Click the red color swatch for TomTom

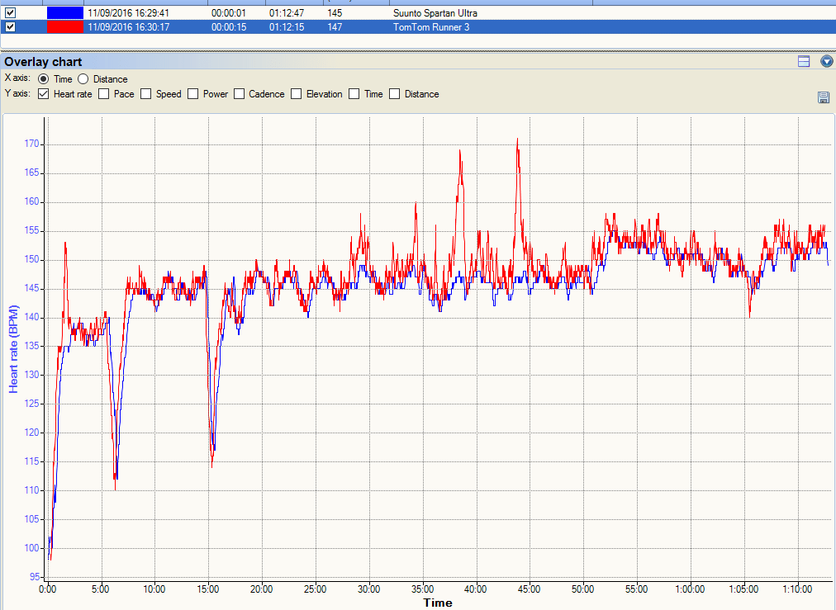tap(65, 27)
